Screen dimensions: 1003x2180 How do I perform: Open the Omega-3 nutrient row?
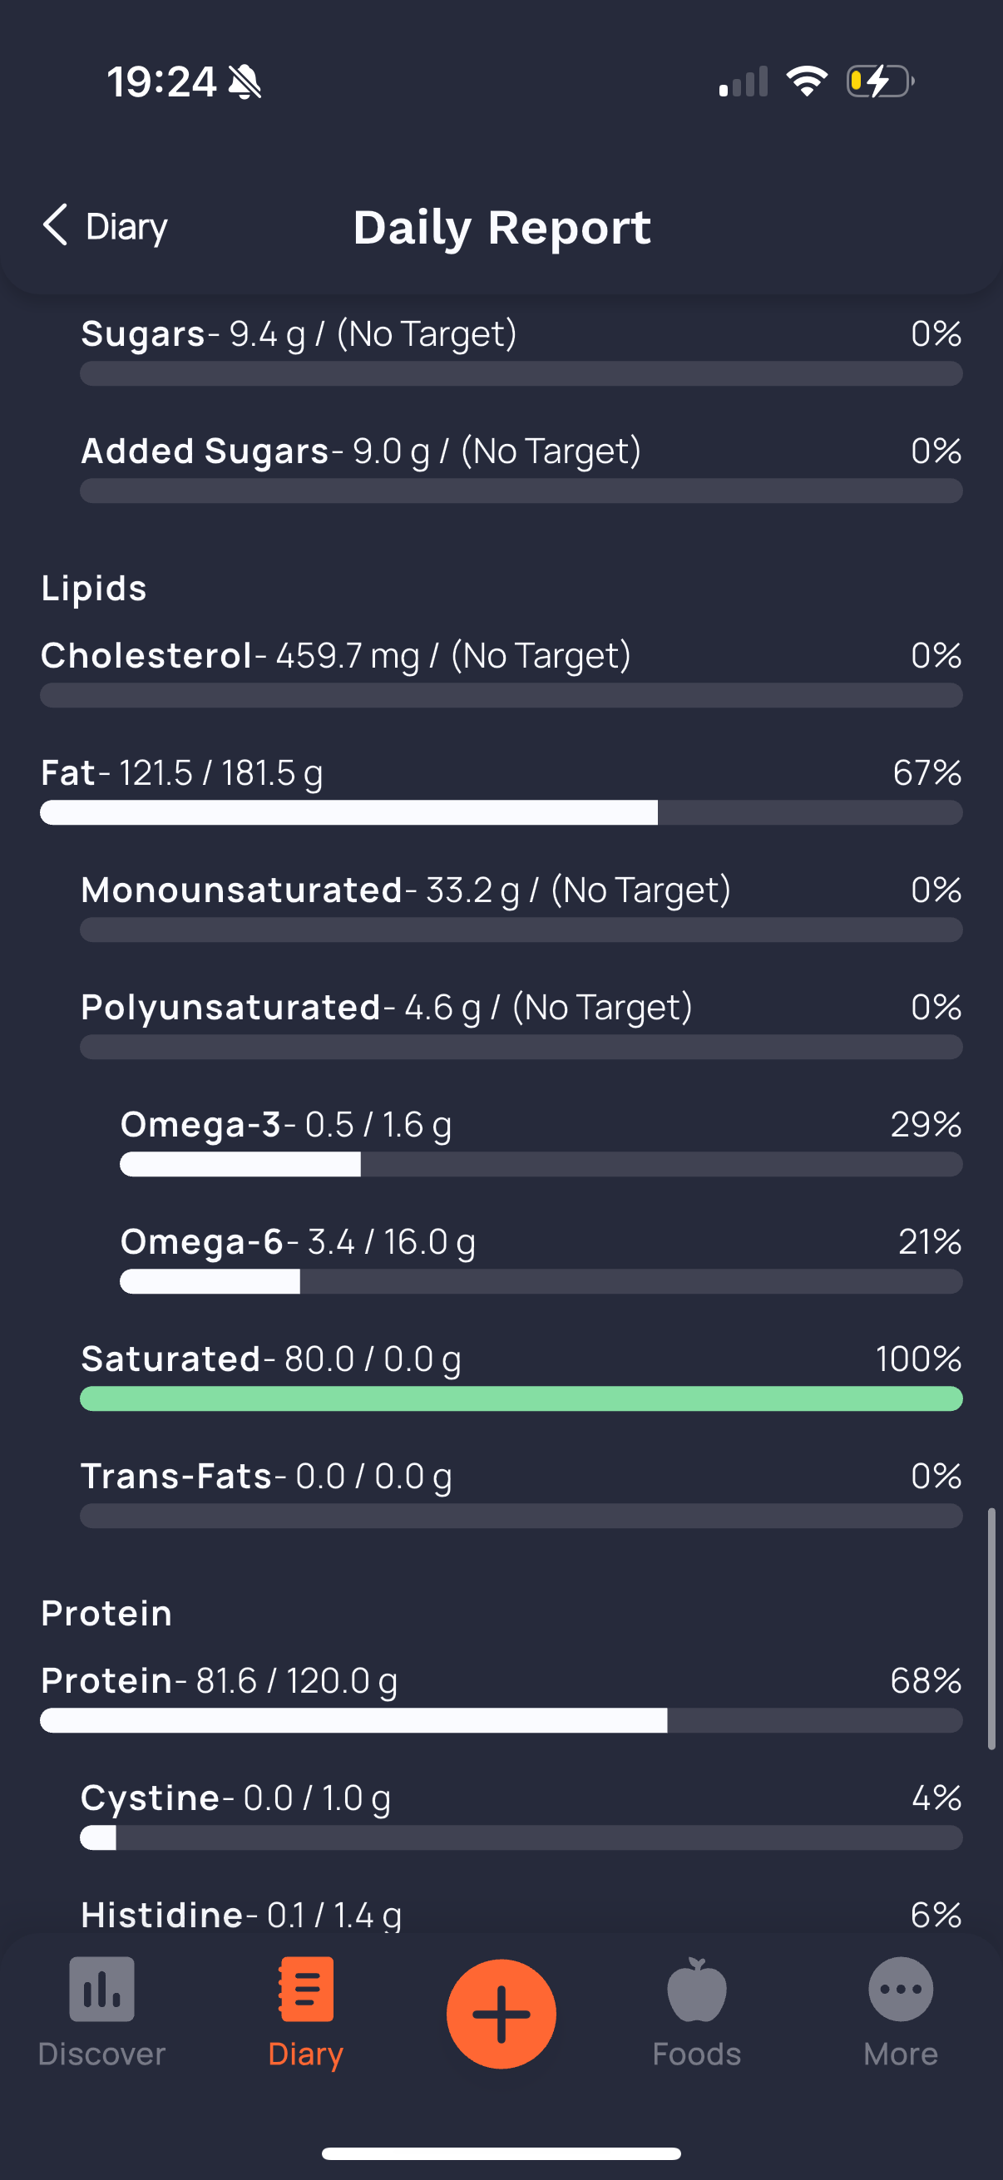coord(541,1141)
